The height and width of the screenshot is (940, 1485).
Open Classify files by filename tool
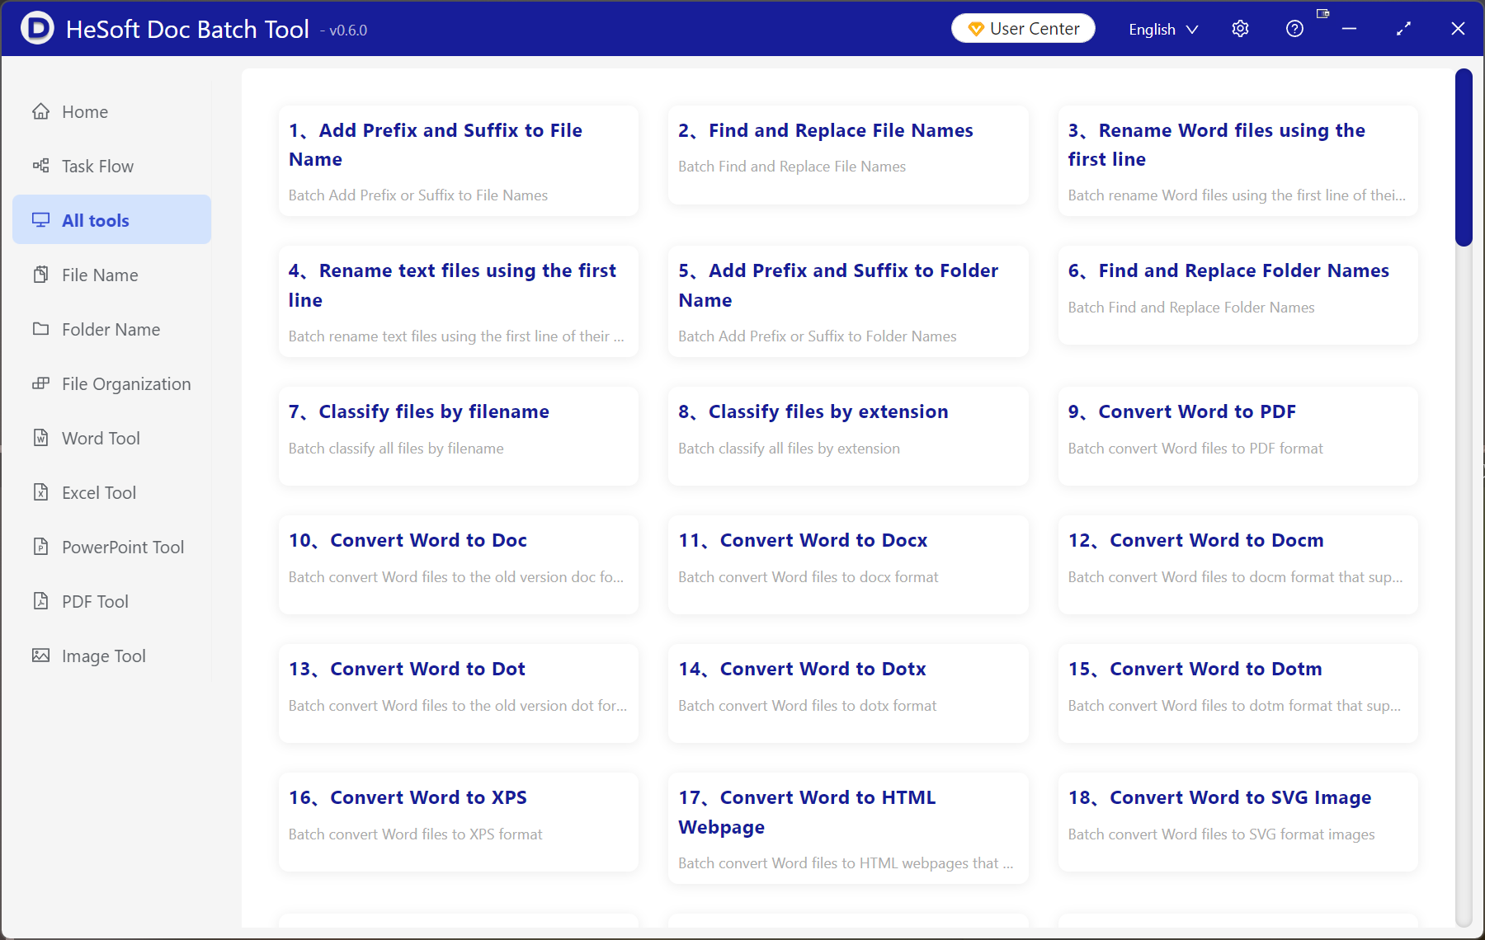pos(459,436)
